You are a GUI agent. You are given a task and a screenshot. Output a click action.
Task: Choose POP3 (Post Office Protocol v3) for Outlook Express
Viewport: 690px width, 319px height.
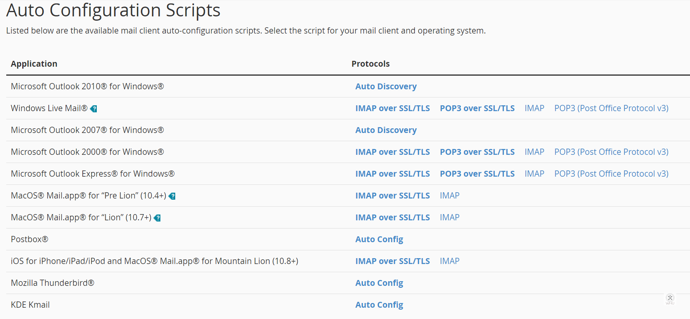(x=612, y=174)
